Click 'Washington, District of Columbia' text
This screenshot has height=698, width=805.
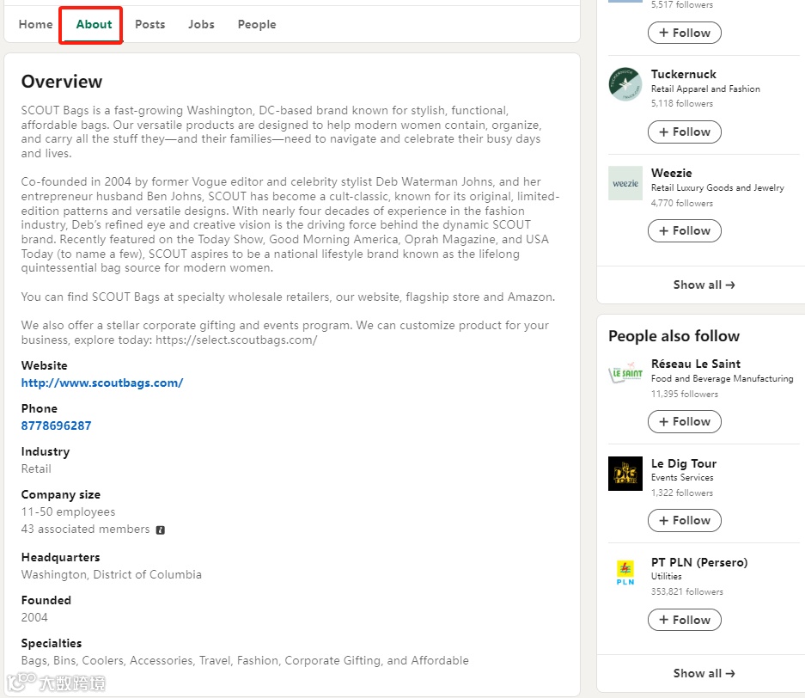(x=111, y=575)
